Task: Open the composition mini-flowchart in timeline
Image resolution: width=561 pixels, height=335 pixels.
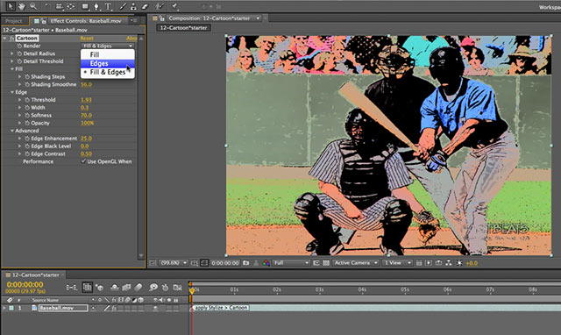Action: 71,288
